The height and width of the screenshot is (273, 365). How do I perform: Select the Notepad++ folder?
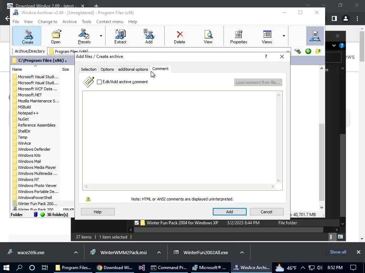[x=28, y=113]
